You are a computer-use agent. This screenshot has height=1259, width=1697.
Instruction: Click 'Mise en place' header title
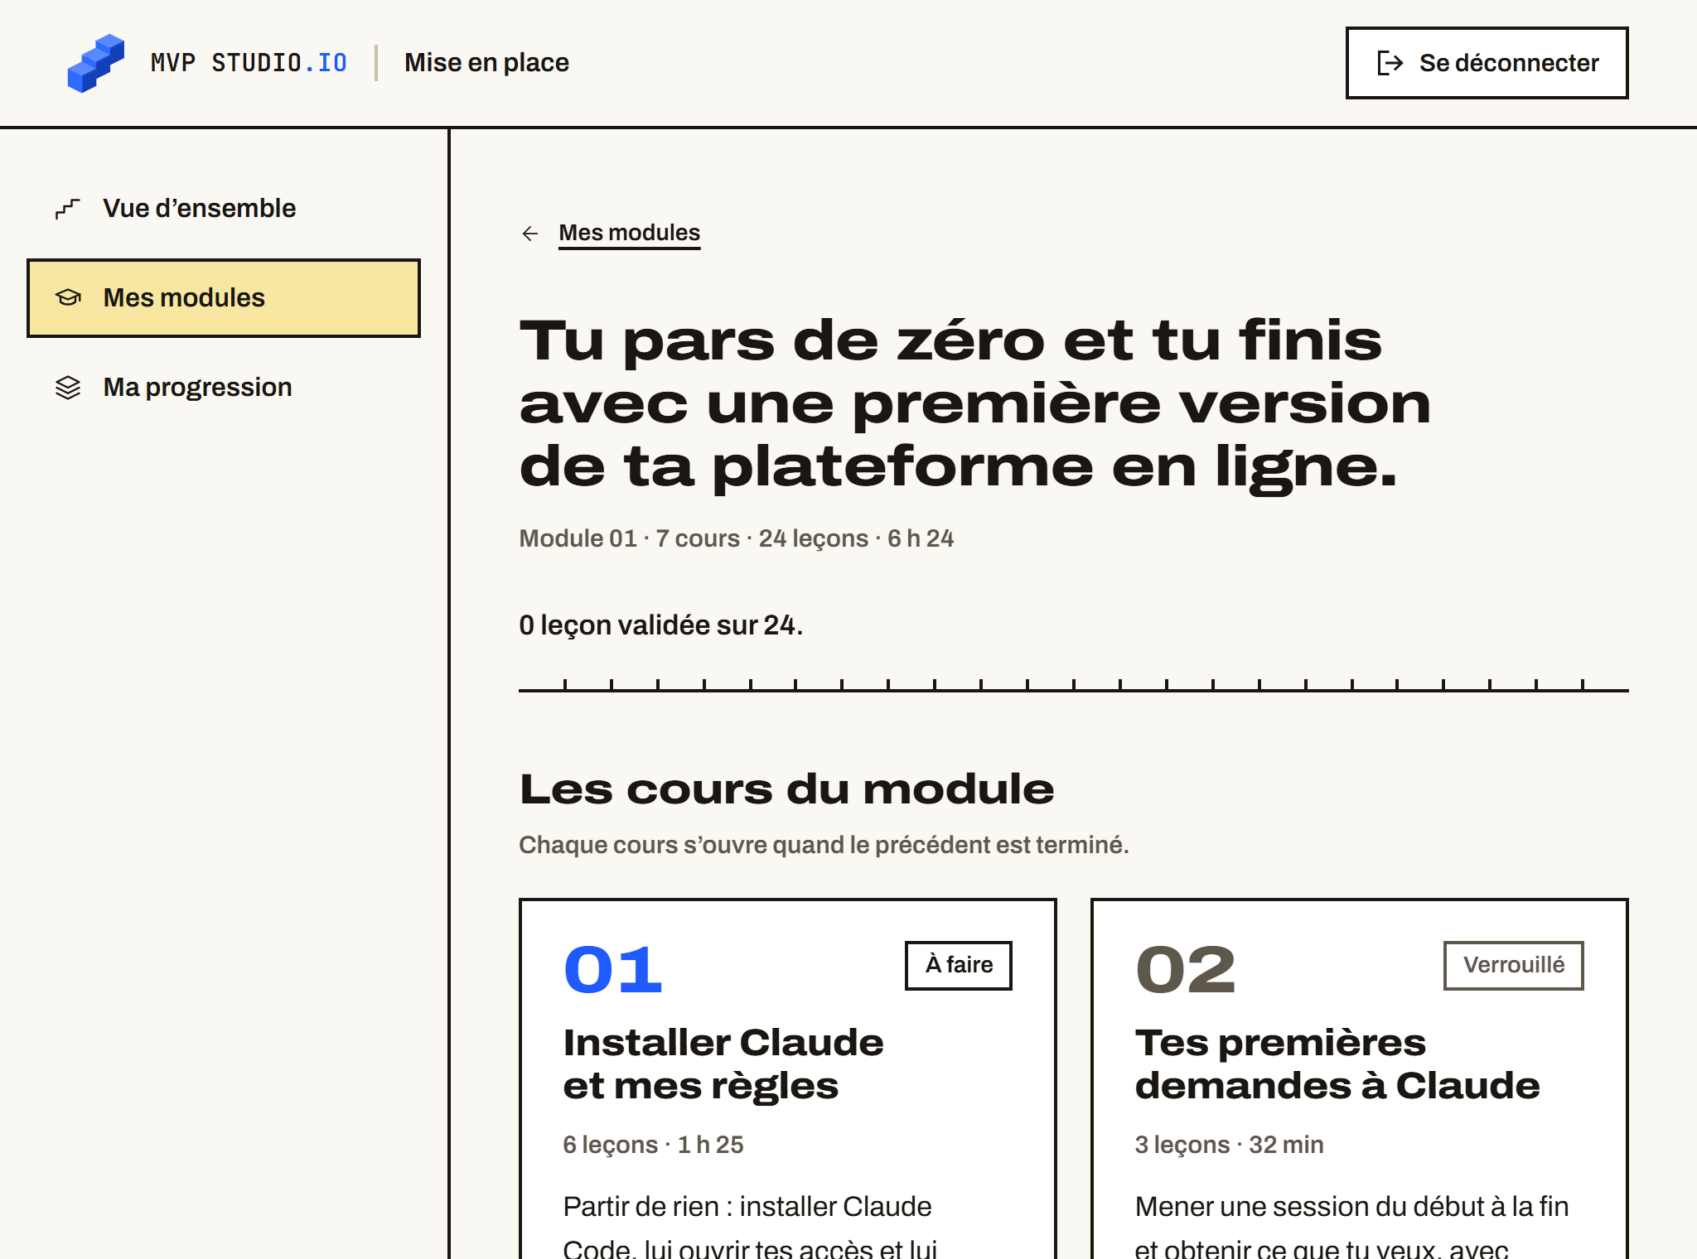(x=486, y=63)
